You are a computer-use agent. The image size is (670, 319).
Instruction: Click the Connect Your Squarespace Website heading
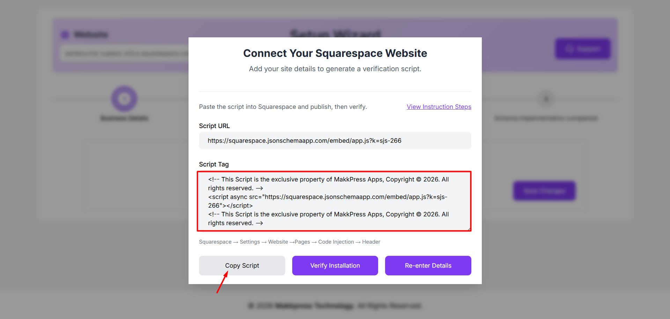pos(335,53)
